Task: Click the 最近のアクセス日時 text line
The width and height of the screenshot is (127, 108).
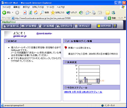Action: coord(93,54)
